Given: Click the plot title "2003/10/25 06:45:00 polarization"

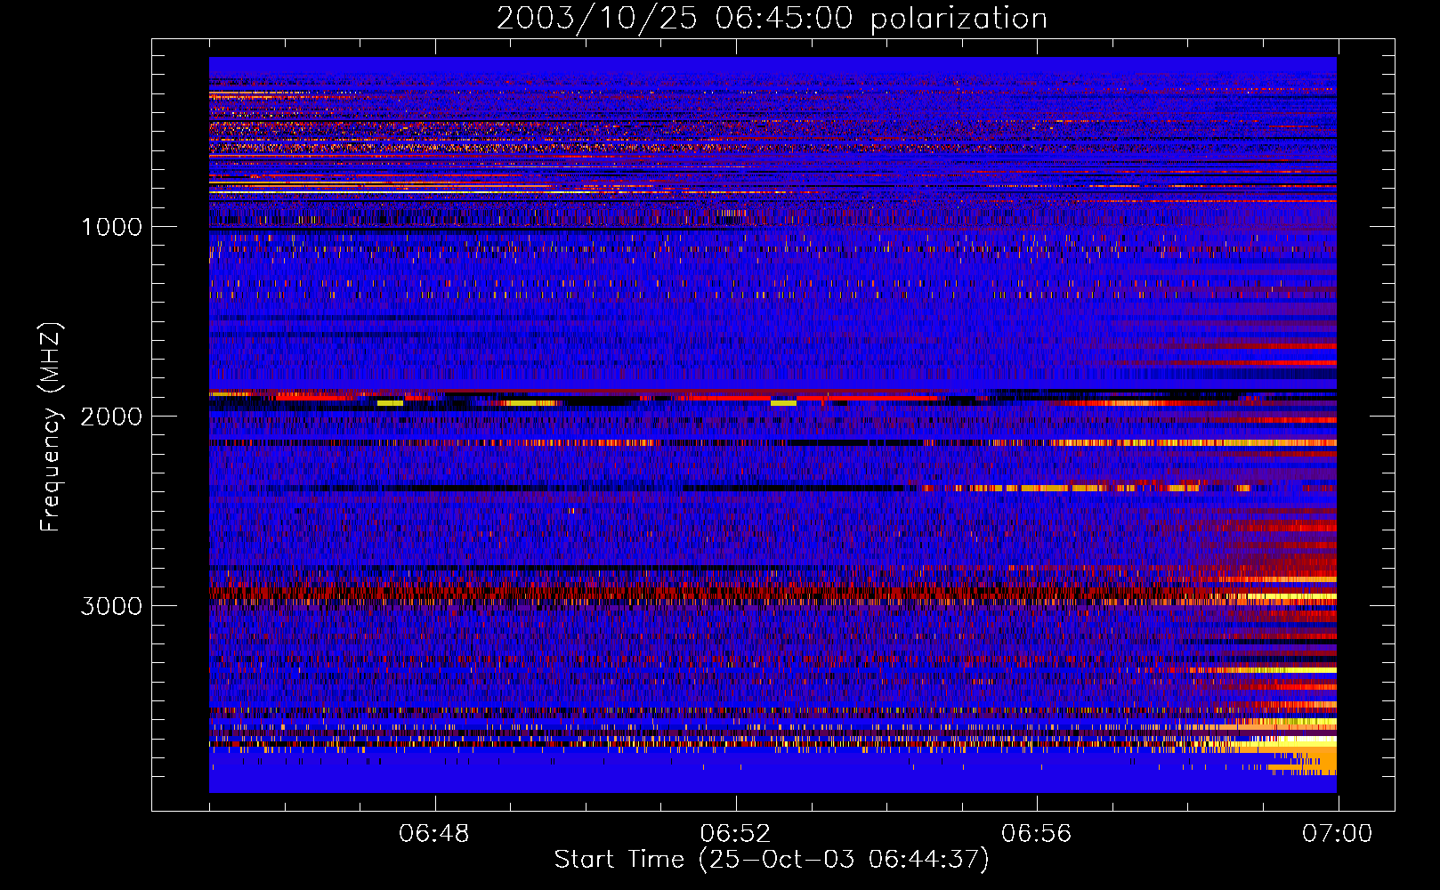Looking at the screenshot, I should click(x=772, y=19).
